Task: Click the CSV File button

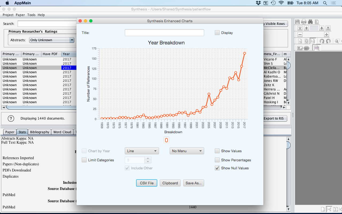Action: pyautogui.click(x=147, y=183)
